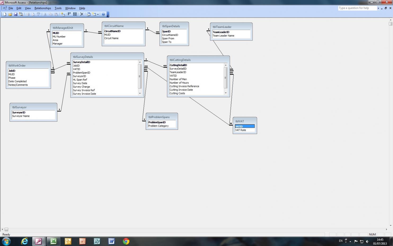This screenshot has height=246, width=393.
Task: Click the Windows Start orb
Action: click(6, 241)
